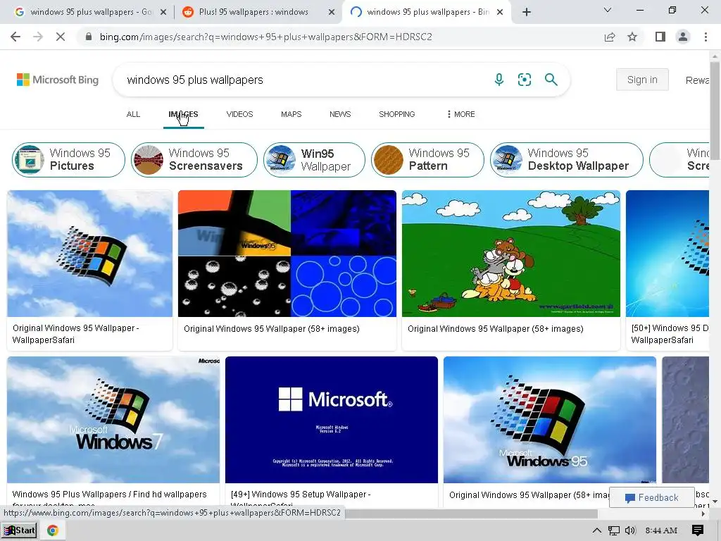Screen dimensions: 721x541
Task: Click the visual search camera icon
Action: (524, 80)
